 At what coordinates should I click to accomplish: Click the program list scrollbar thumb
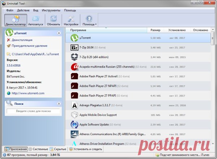213,38
